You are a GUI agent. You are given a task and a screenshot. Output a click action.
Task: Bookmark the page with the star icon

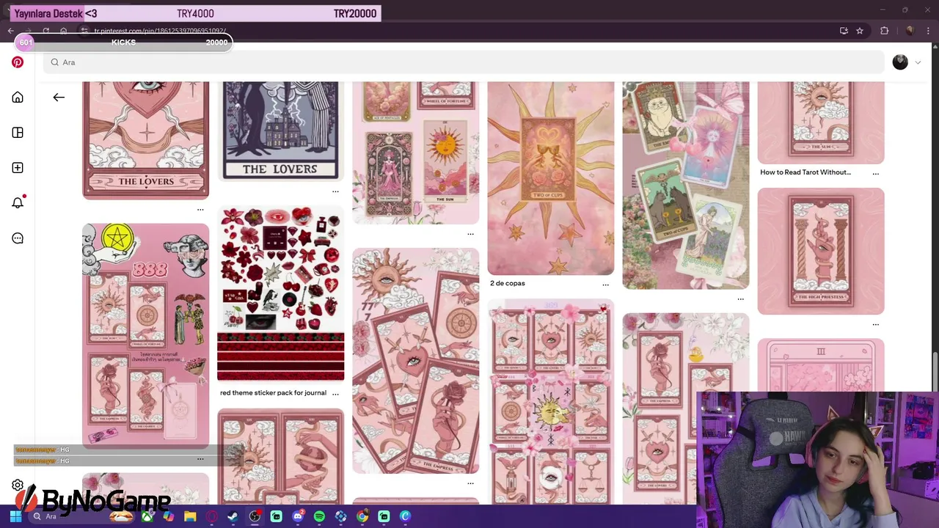tap(860, 31)
